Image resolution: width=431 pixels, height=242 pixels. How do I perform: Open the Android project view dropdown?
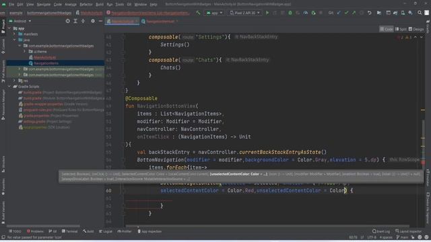[20, 21]
